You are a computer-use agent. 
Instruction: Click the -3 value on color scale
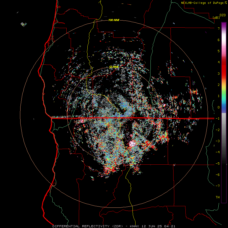point(218,141)
